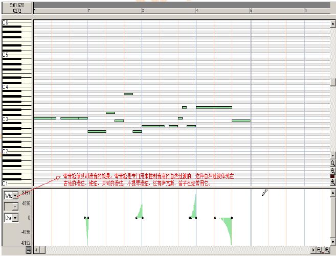Click the 8191 value on the wheel scale

tap(27, 193)
